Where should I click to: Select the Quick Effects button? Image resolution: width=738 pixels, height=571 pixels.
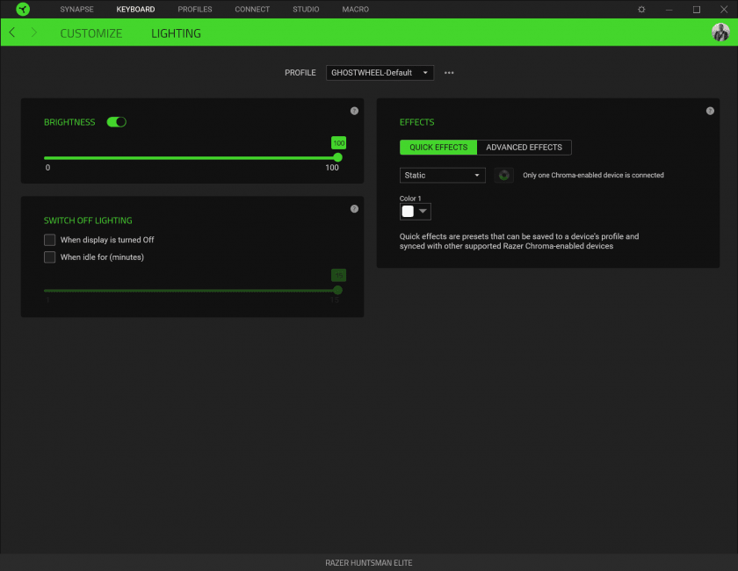438,148
